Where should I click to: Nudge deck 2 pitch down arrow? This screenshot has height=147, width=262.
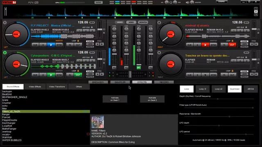point(252,44)
